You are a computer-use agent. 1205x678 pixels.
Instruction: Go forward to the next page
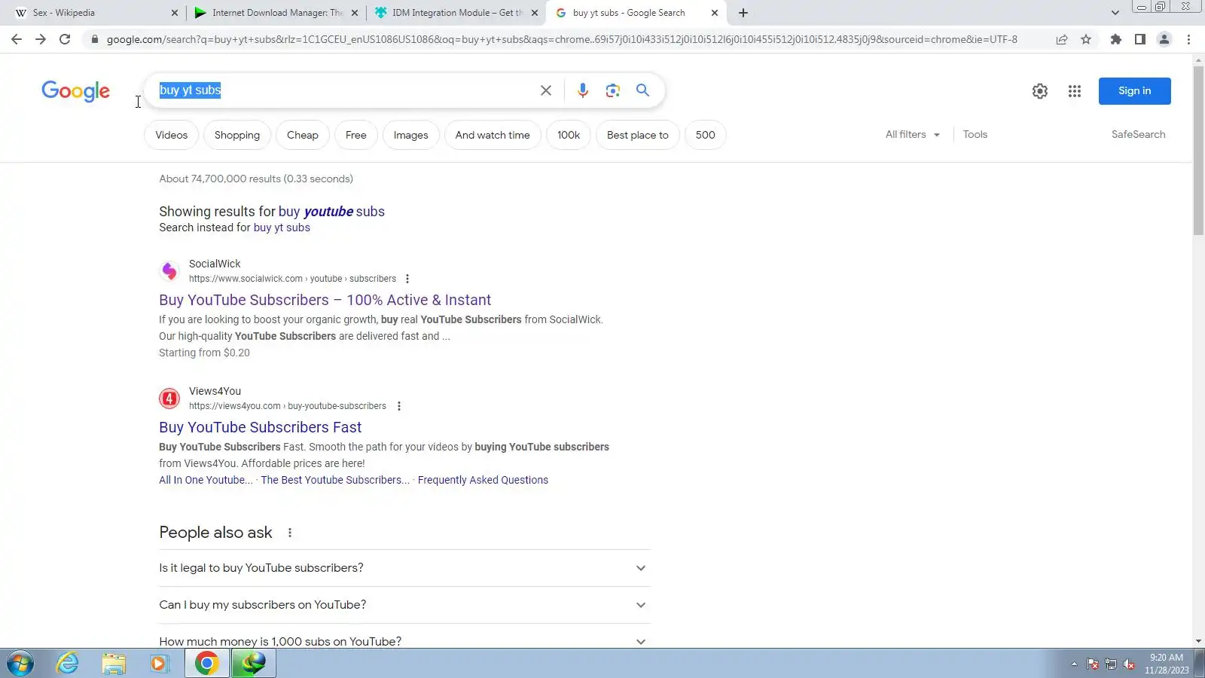pos(41,39)
